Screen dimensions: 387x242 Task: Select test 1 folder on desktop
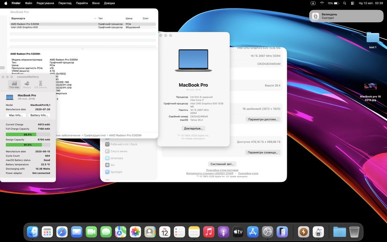click(x=373, y=40)
